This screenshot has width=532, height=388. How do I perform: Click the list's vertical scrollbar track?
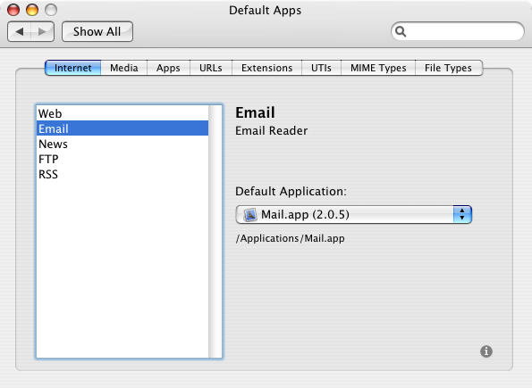(x=215, y=232)
